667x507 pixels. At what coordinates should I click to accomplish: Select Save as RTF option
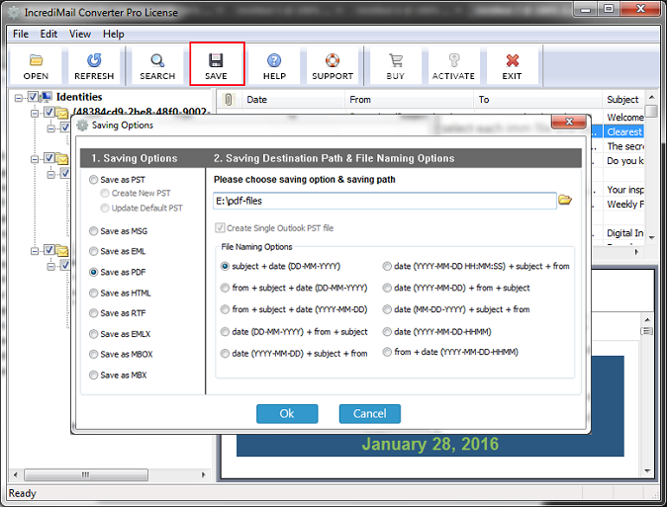click(93, 313)
